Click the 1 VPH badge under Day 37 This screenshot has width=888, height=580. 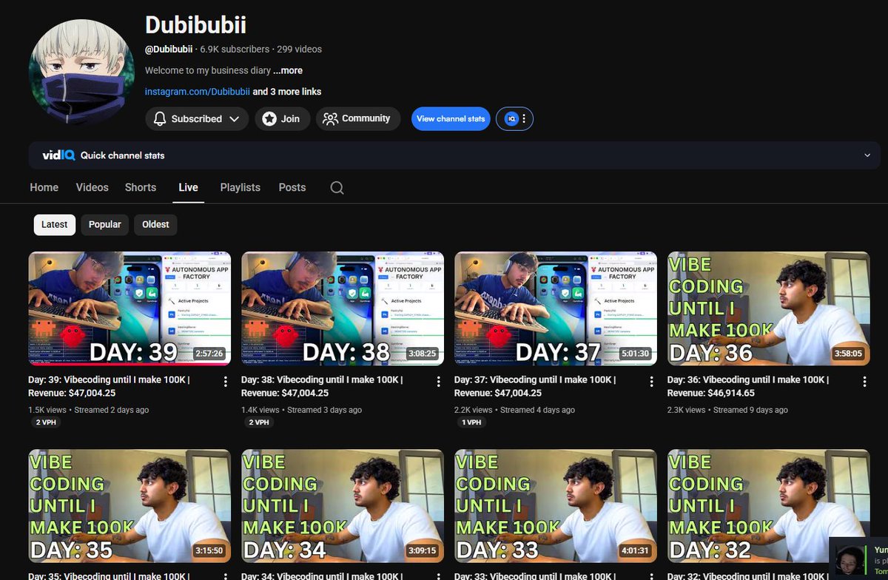click(471, 422)
